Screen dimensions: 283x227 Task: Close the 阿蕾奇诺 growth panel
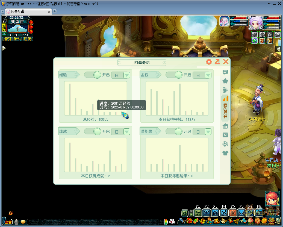tap(226, 62)
